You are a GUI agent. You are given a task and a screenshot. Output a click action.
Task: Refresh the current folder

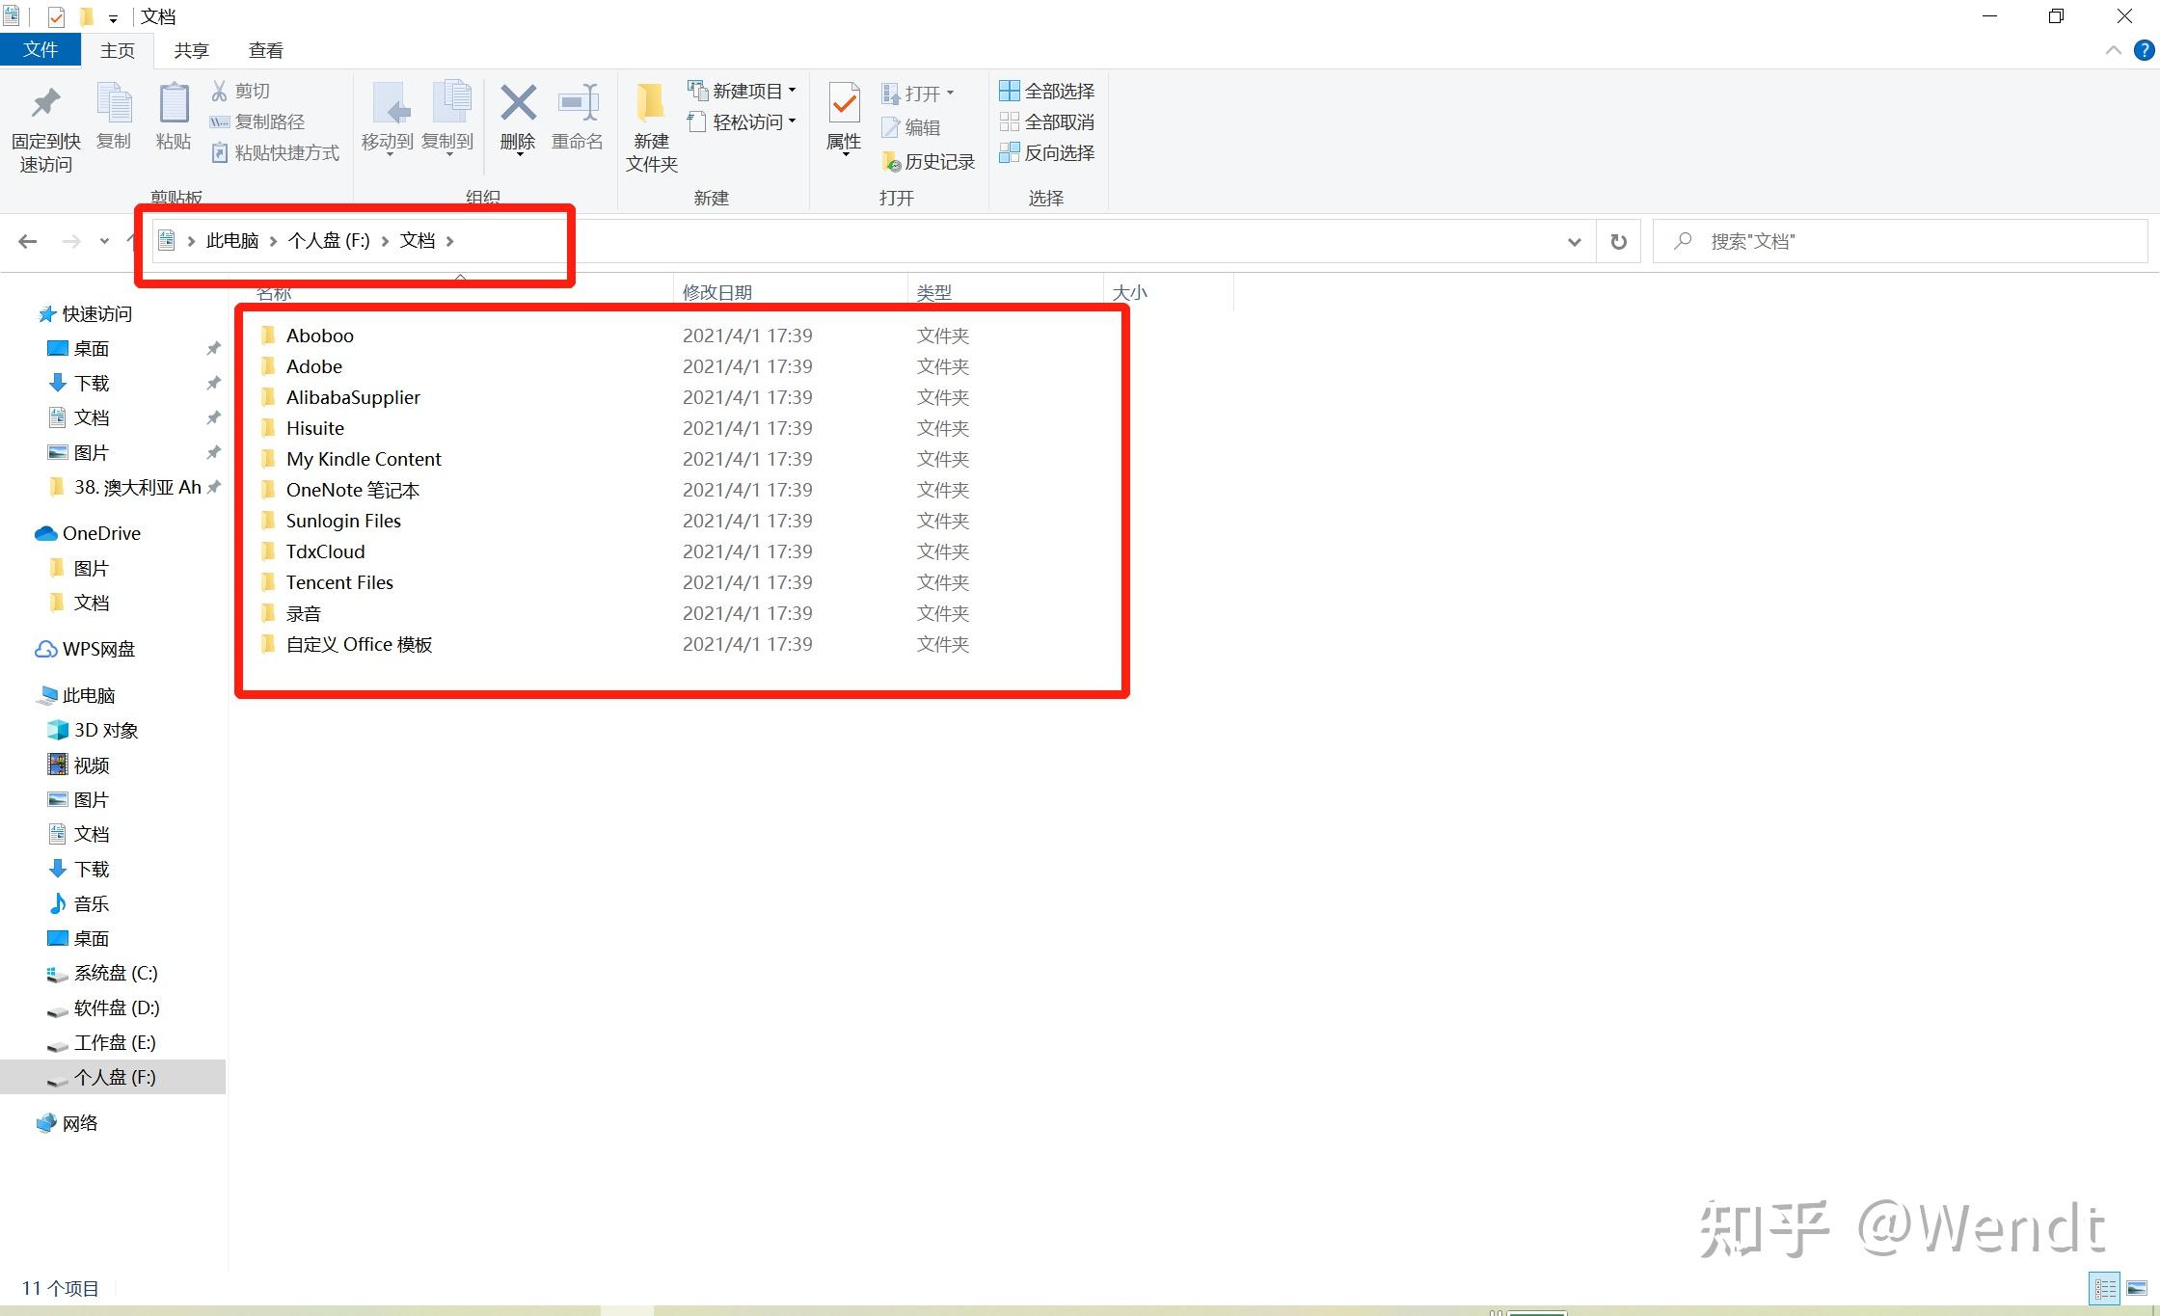pos(1619,242)
